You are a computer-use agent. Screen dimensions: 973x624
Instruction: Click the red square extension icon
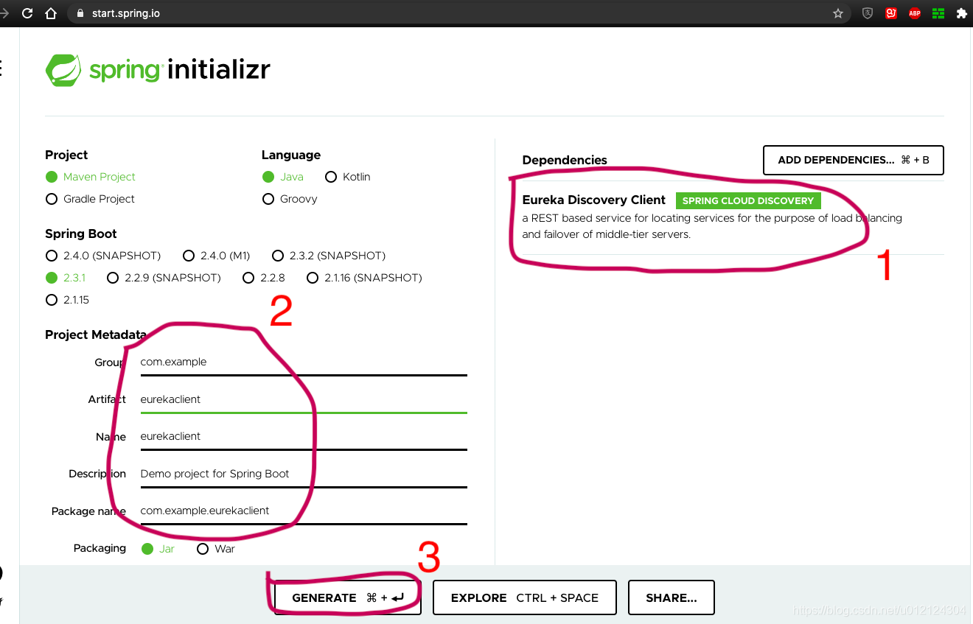[x=891, y=13]
